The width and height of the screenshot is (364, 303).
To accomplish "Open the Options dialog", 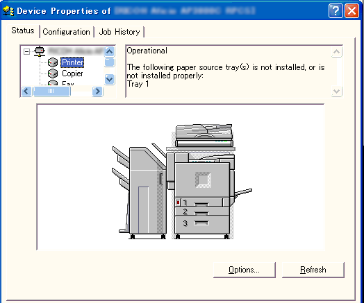I will (x=245, y=270).
